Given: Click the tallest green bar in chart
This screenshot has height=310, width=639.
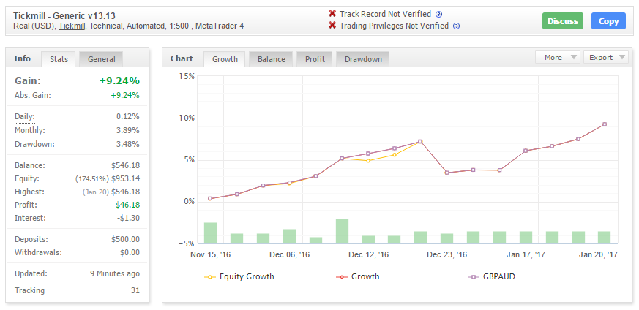Looking at the screenshot, I should tap(343, 232).
